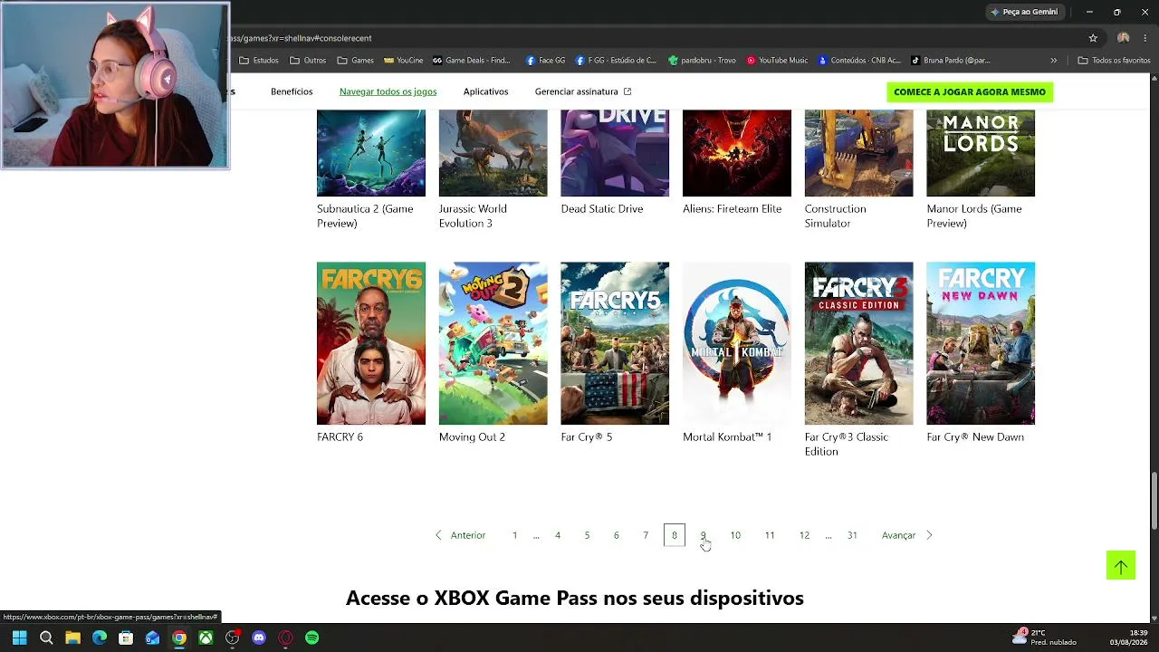Open Aliens: Fireteam Elite game cover

737,153
